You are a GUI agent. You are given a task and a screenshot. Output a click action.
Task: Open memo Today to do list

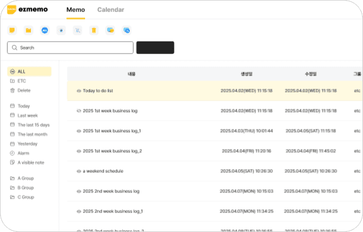[x=98, y=91]
